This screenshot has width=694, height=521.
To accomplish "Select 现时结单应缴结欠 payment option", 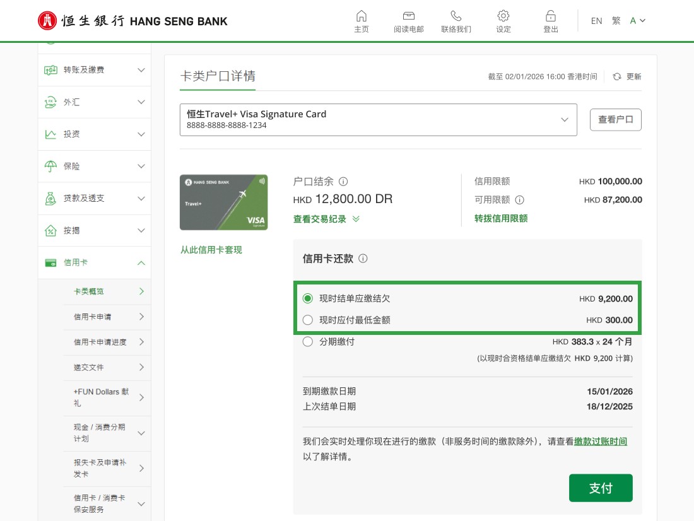I will (x=308, y=299).
